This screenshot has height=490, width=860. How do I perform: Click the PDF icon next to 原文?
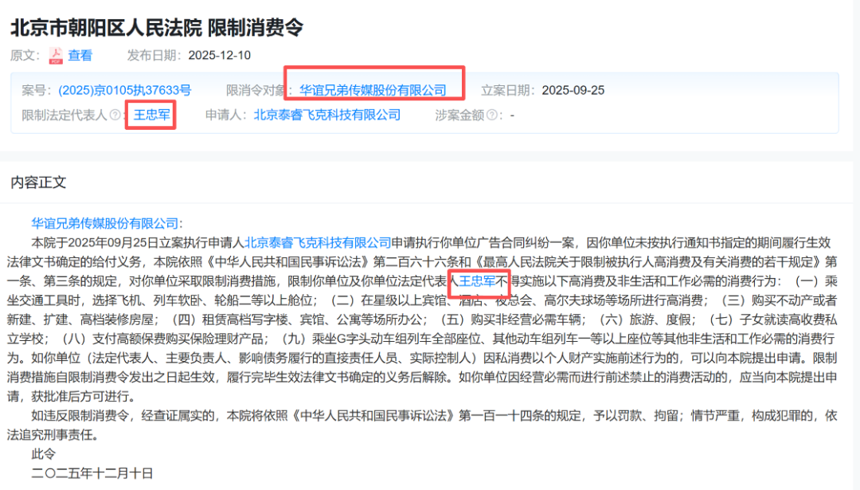(x=56, y=56)
